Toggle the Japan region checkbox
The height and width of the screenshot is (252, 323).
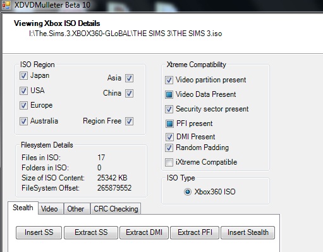click(x=23, y=75)
